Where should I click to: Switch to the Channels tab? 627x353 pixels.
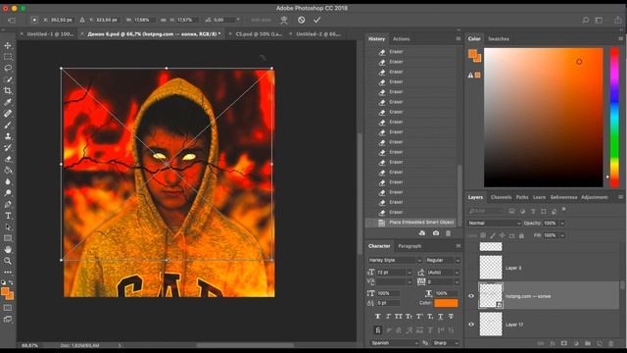(501, 197)
